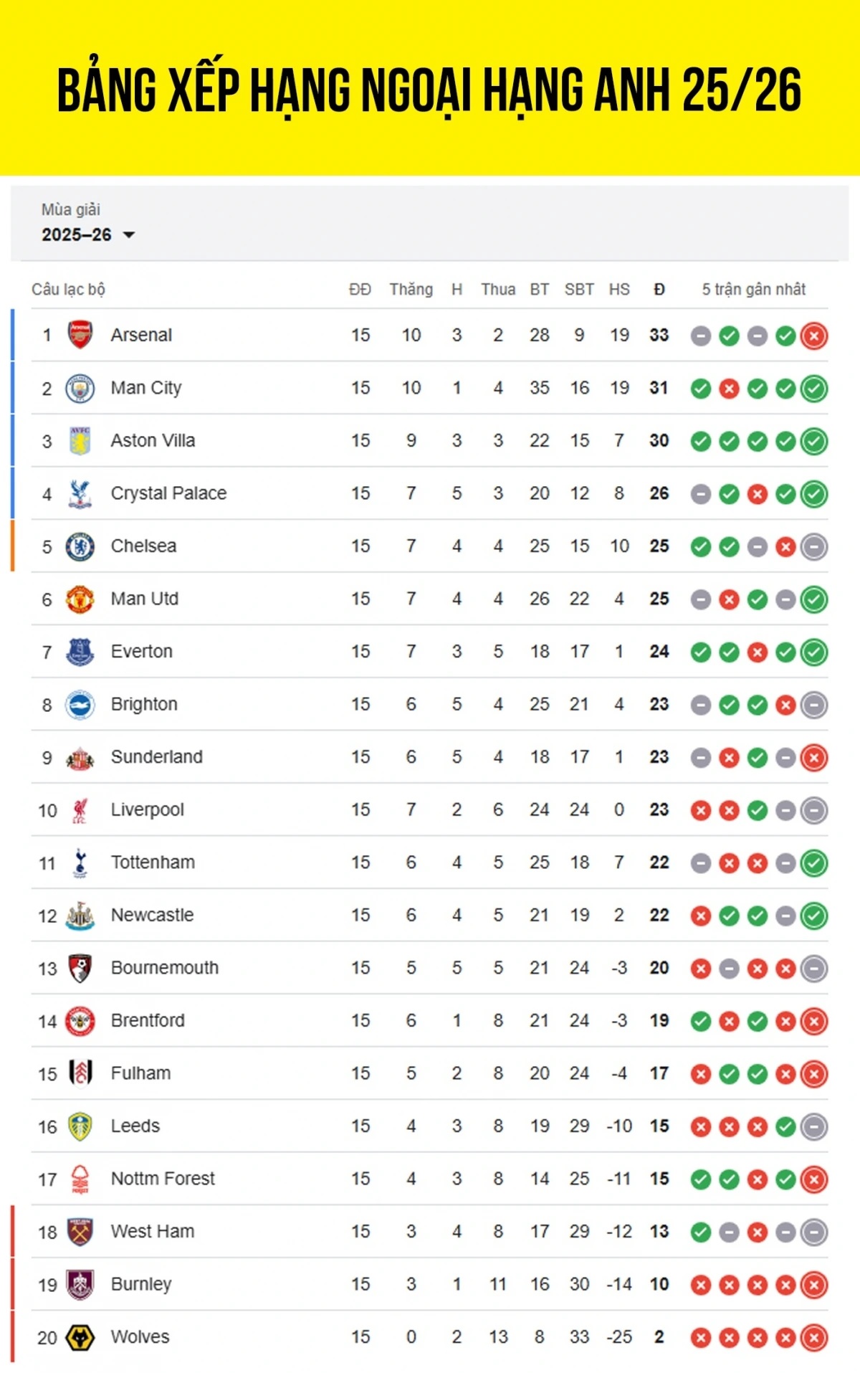Screen dimensions: 860x1373
Task: Click the Man Utd club crest
Action: tap(80, 599)
